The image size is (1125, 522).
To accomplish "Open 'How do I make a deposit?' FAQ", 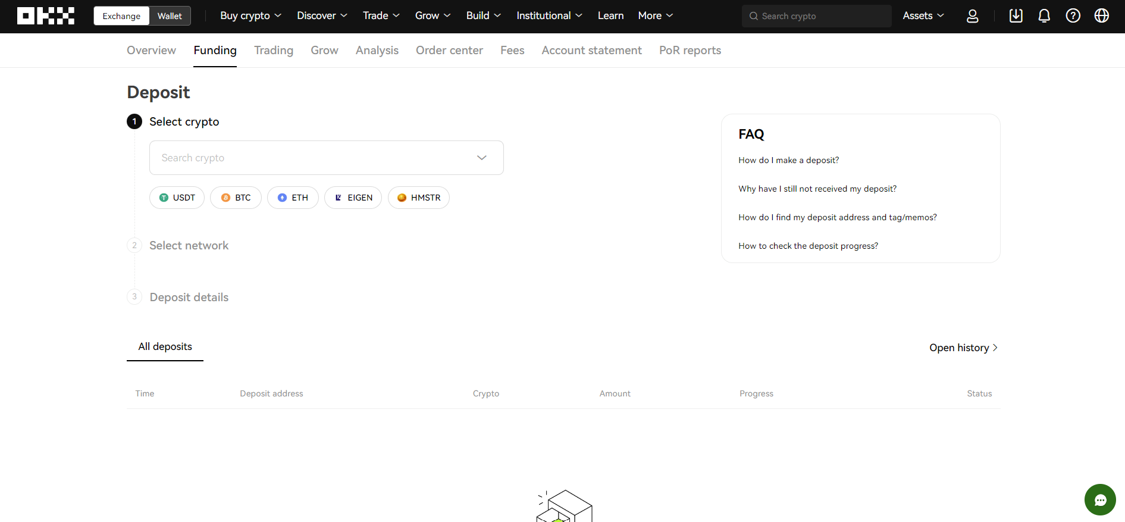I will click(788, 160).
